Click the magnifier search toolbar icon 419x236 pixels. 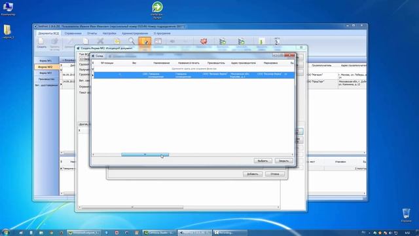[x=132, y=41]
